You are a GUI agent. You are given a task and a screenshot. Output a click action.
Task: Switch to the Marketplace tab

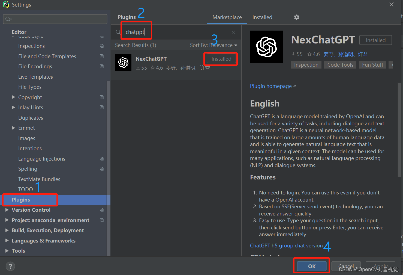[x=227, y=17]
